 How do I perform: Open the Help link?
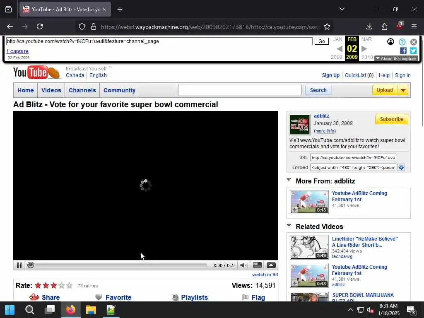coord(384,75)
